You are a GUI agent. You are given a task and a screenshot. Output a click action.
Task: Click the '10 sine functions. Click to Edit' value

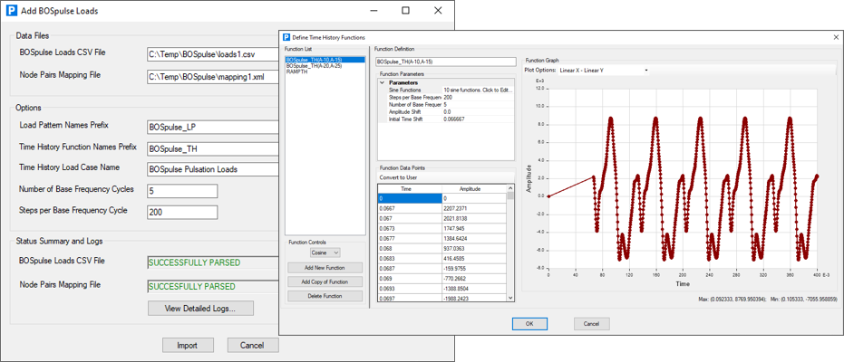click(x=478, y=90)
